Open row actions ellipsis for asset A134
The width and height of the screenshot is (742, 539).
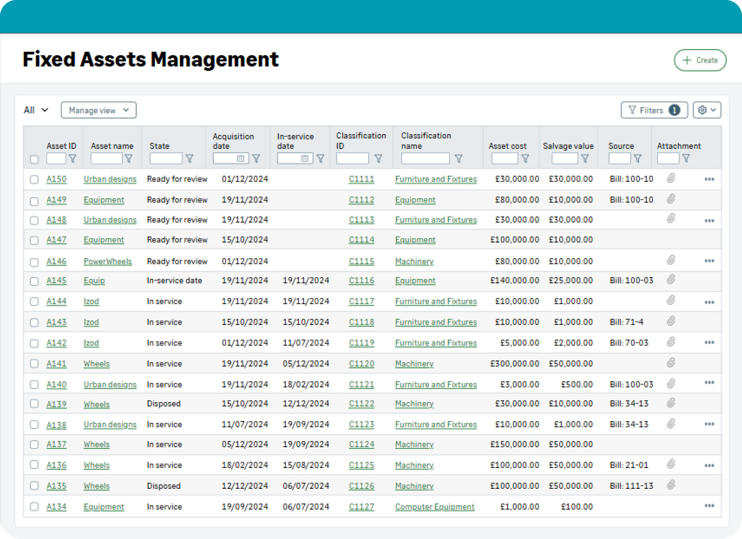(709, 506)
